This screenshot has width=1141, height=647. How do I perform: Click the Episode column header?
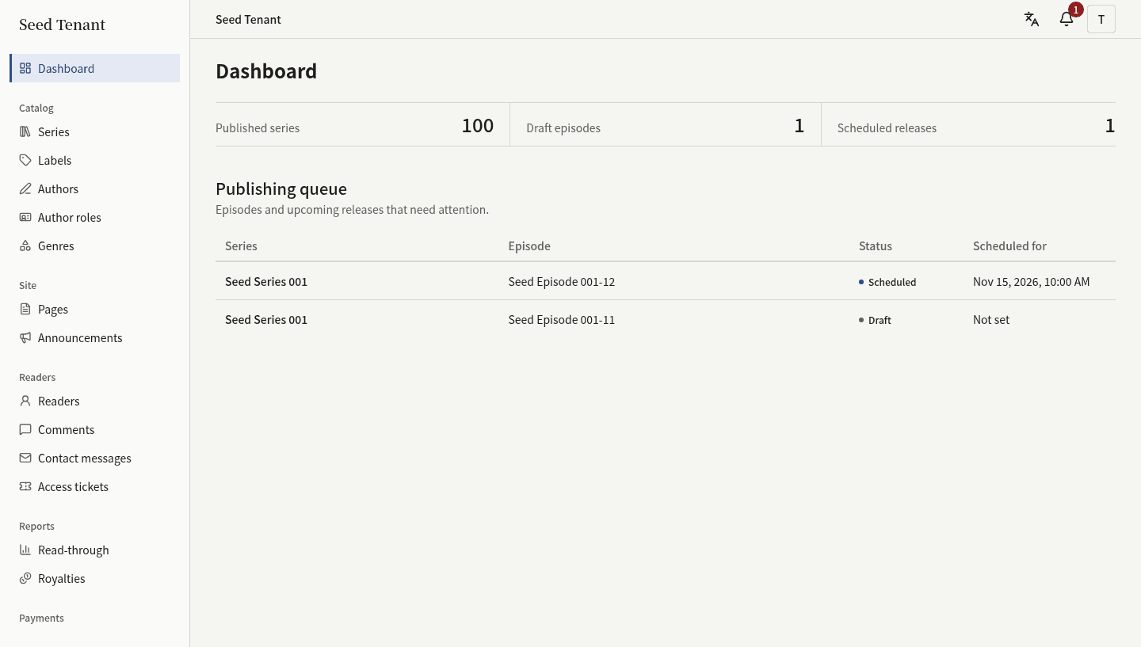click(529, 245)
